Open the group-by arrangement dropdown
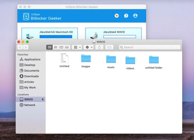This screenshot has width=194, height=140. 77,47
